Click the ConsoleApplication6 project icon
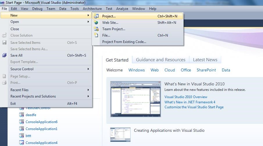 (x=22, y=122)
